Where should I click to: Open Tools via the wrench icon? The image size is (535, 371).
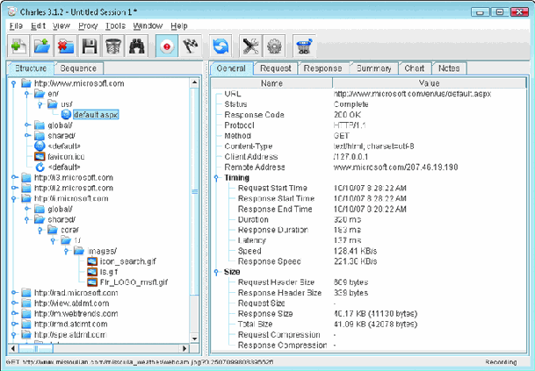point(250,46)
